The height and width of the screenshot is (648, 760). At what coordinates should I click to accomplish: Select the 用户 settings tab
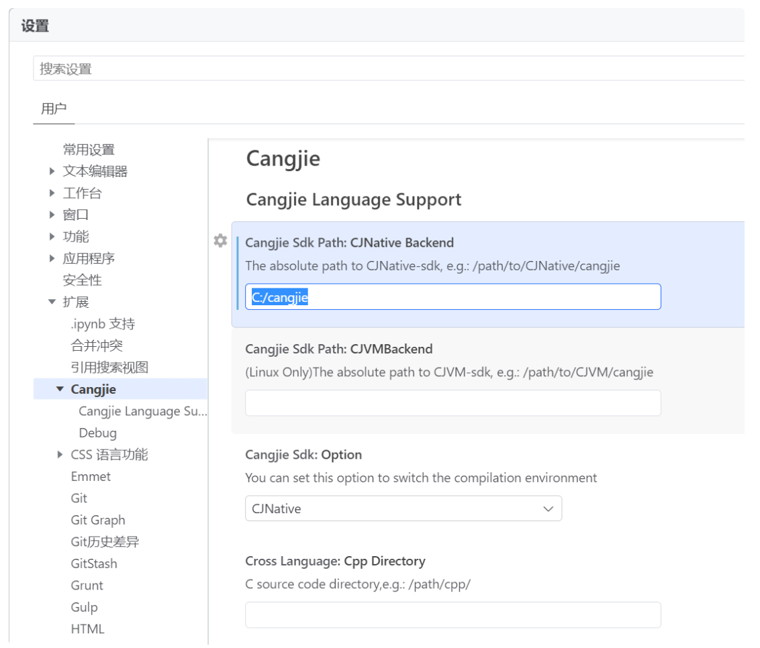coord(54,109)
